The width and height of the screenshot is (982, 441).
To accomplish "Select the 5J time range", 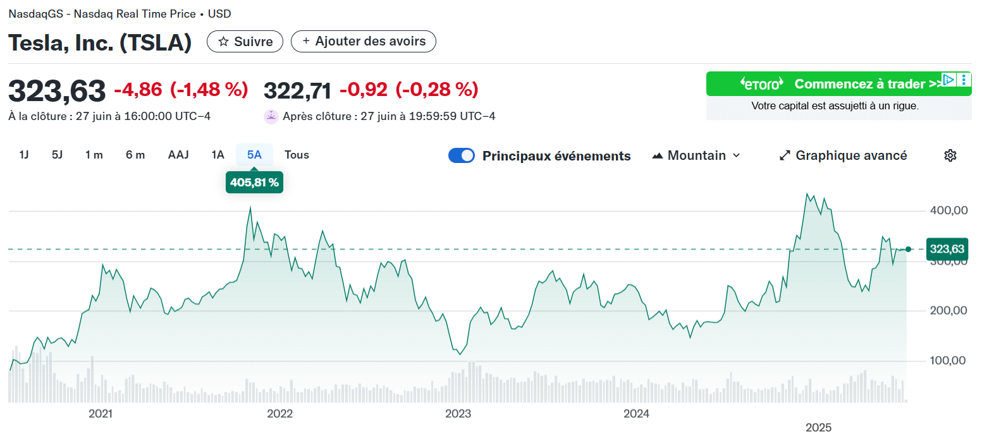I will coord(57,155).
